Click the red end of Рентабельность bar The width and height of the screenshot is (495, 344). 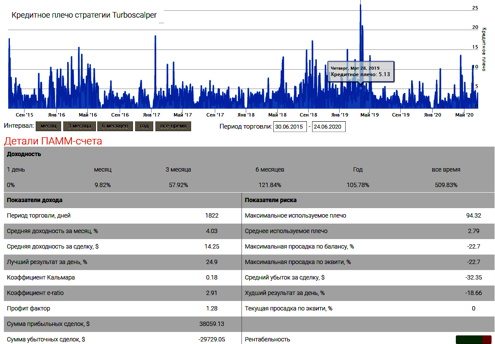[487, 340]
